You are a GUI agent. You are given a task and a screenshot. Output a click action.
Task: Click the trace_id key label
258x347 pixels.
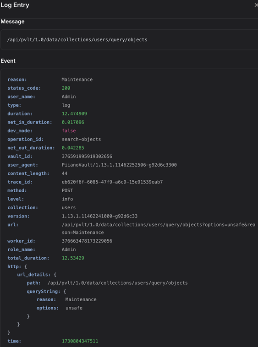click(x=20, y=182)
